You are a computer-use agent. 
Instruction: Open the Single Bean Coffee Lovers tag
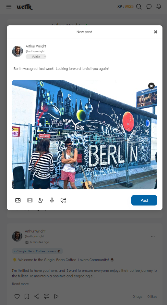click(37, 251)
